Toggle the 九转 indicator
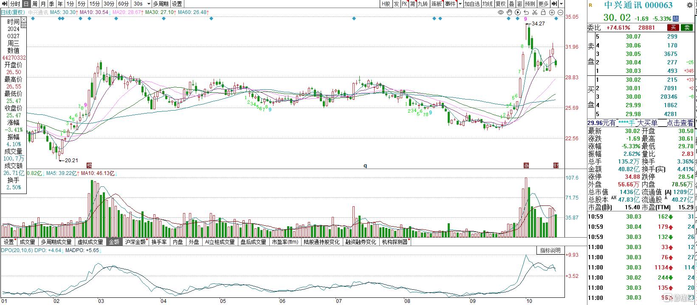Viewport: 697px width, 305px height. [423, 4]
